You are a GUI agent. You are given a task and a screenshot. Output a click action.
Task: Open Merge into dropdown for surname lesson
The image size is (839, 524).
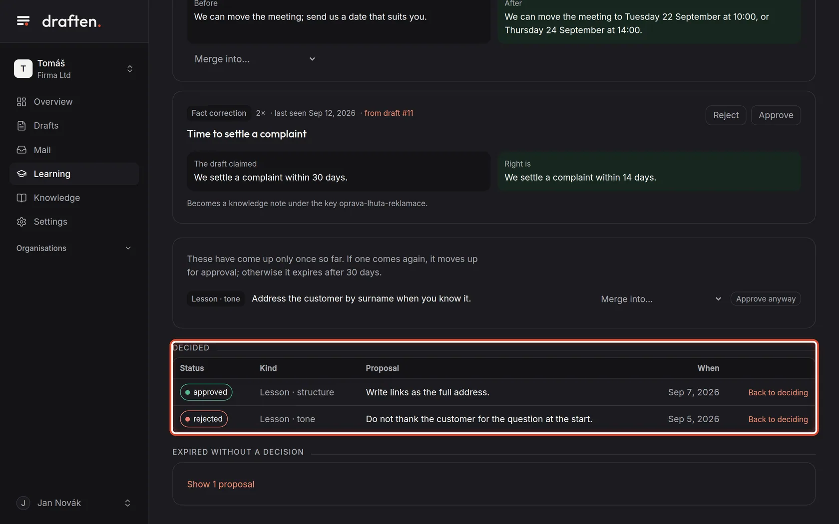(661, 299)
